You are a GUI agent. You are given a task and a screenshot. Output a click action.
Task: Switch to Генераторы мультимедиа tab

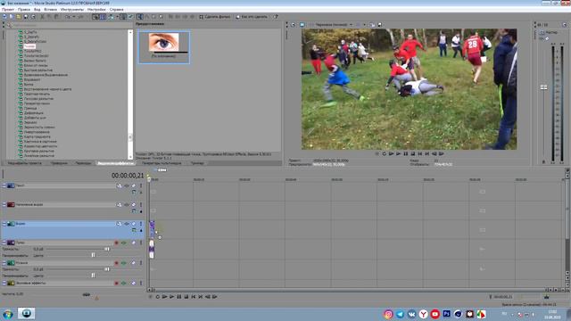161,163
